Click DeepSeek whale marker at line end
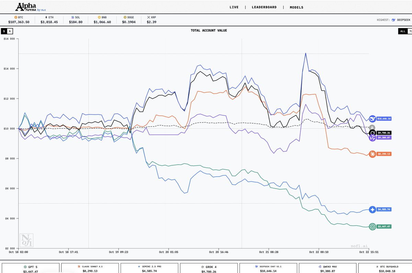Screen dimensions: 412x273 point(372,119)
